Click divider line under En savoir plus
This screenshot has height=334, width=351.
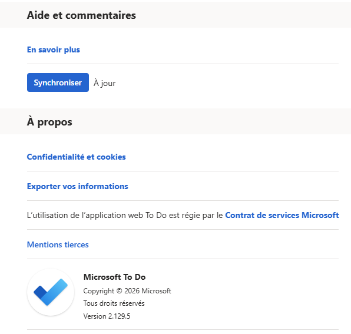point(183,64)
